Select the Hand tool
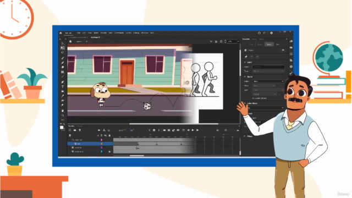 coord(63,111)
